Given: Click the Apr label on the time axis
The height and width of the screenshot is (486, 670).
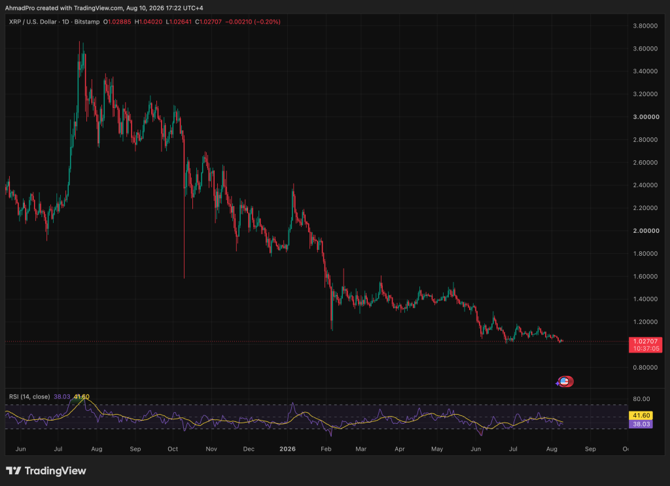Looking at the screenshot, I should pyautogui.click(x=400, y=449).
